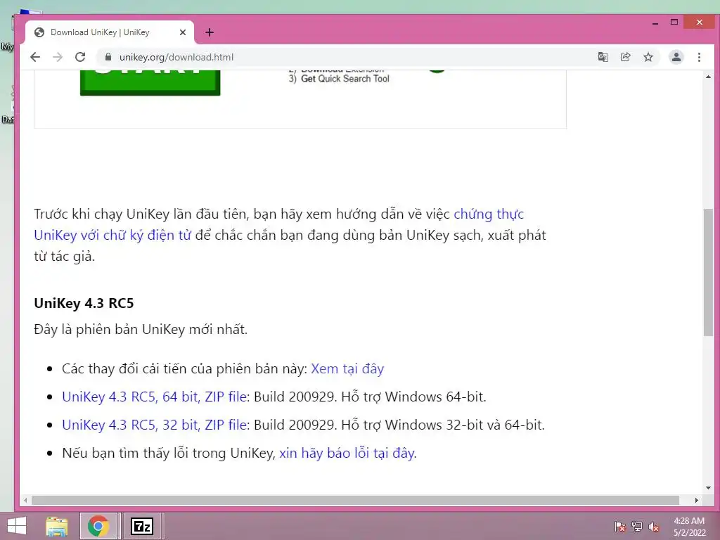The width and height of the screenshot is (720, 540).
Task: Reload the UniKey download page
Action: [80, 57]
